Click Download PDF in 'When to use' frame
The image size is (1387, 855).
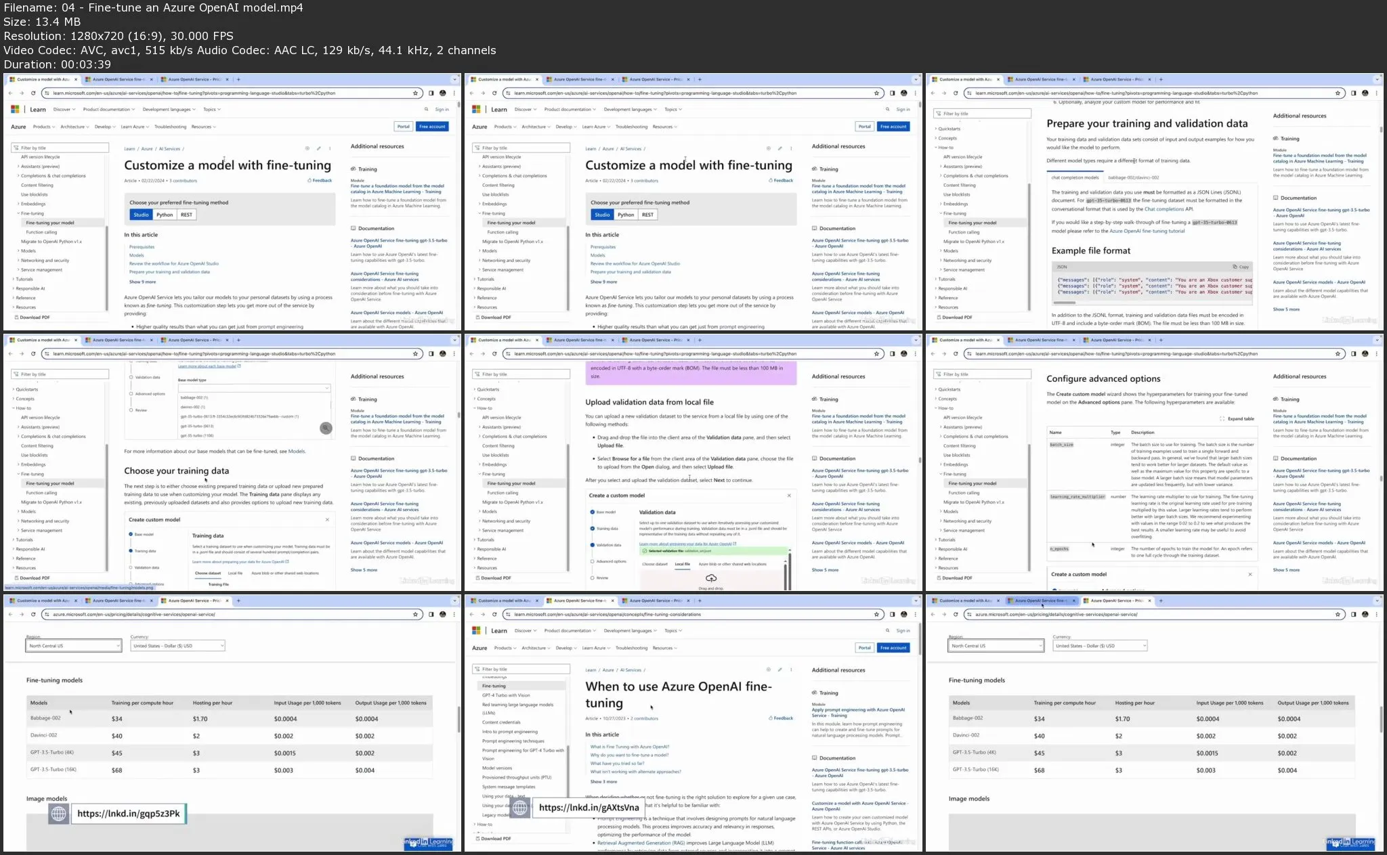492,839
